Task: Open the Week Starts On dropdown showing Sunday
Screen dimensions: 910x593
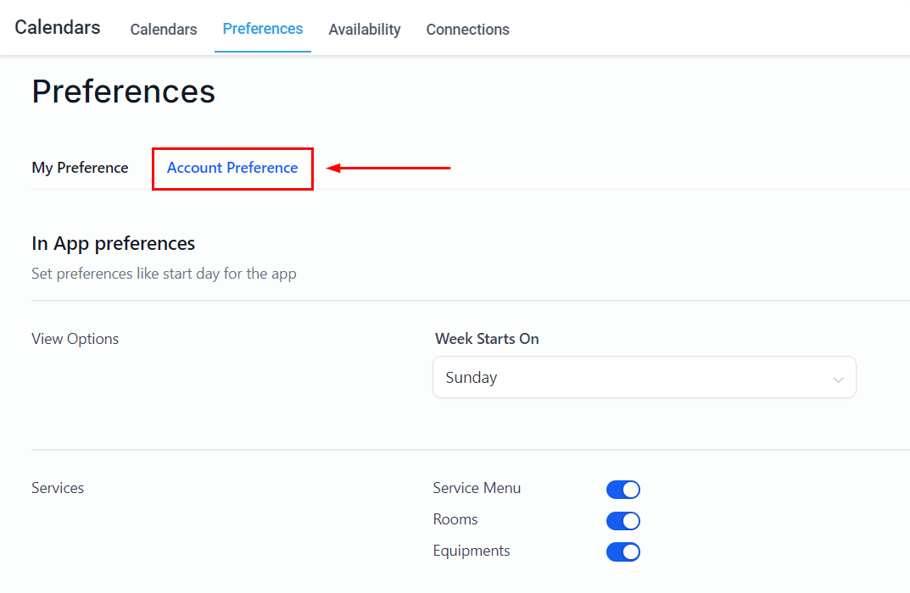Action: (644, 378)
